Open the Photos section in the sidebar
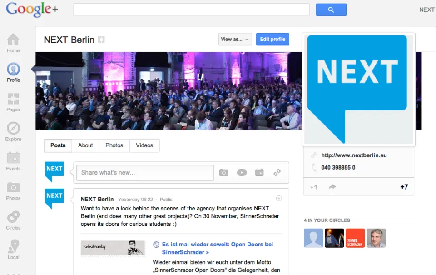Image resolution: width=436 pixels, height=275 pixels. [13, 191]
